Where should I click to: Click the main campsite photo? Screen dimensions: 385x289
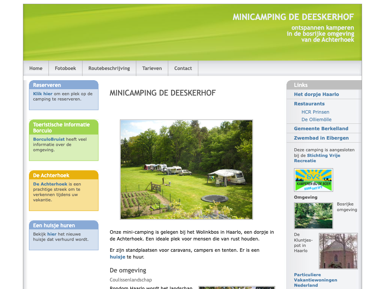[x=186, y=169]
